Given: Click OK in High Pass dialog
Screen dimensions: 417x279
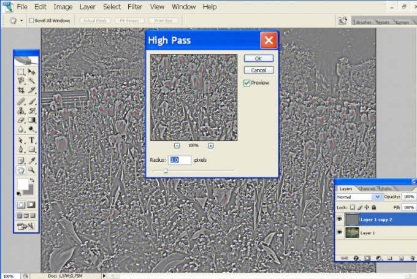Looking at the screenshot, I should [x=259, y=58].
